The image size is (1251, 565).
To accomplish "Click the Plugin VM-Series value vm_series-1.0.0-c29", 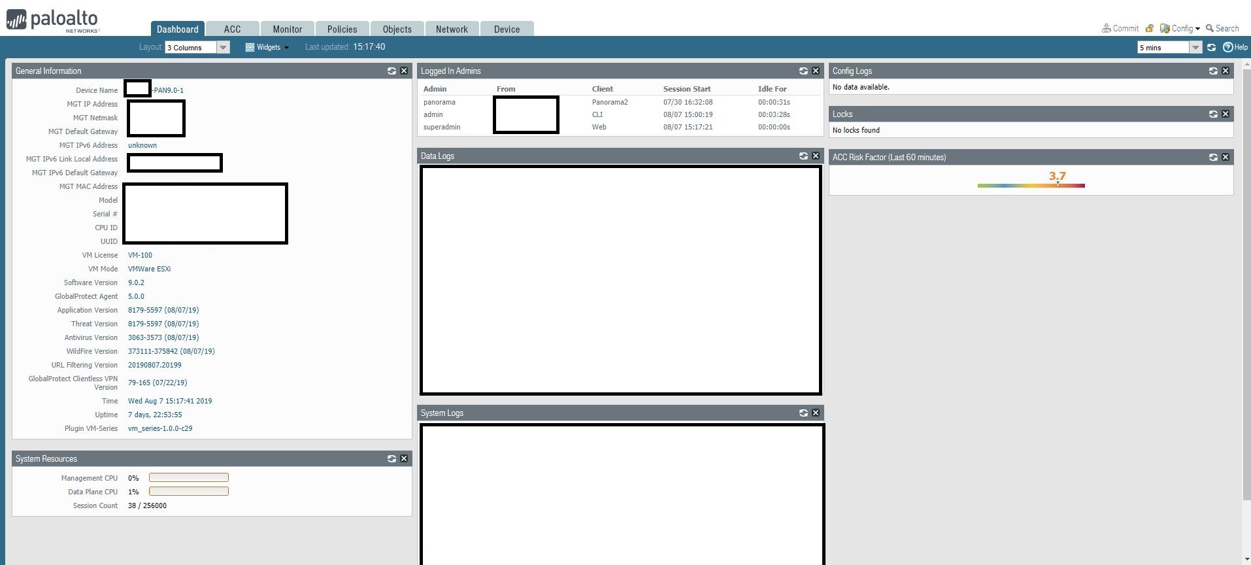I will pyautogui.click(x=160, y=428).
